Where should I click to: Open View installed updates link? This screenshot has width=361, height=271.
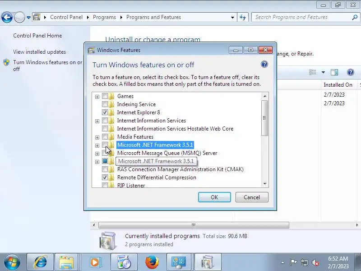(39, 52)
